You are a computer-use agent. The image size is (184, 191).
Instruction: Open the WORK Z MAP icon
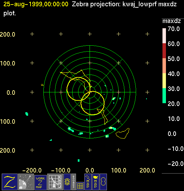click(x=41, y=183)
